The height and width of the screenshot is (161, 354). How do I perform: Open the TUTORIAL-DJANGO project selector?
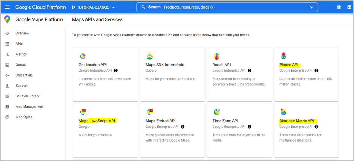pyautogui.click(x=93, y=7)
